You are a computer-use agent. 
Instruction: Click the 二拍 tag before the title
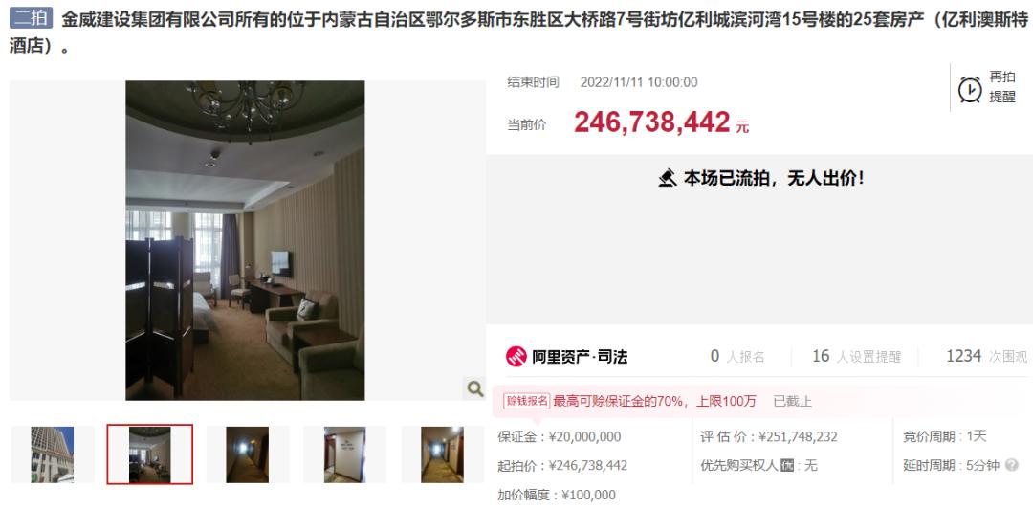coord(31,18)
